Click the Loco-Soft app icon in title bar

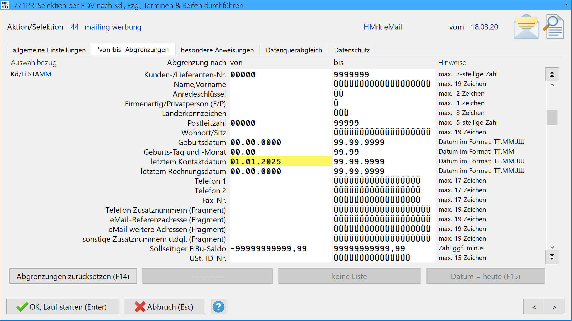[5, 5]
